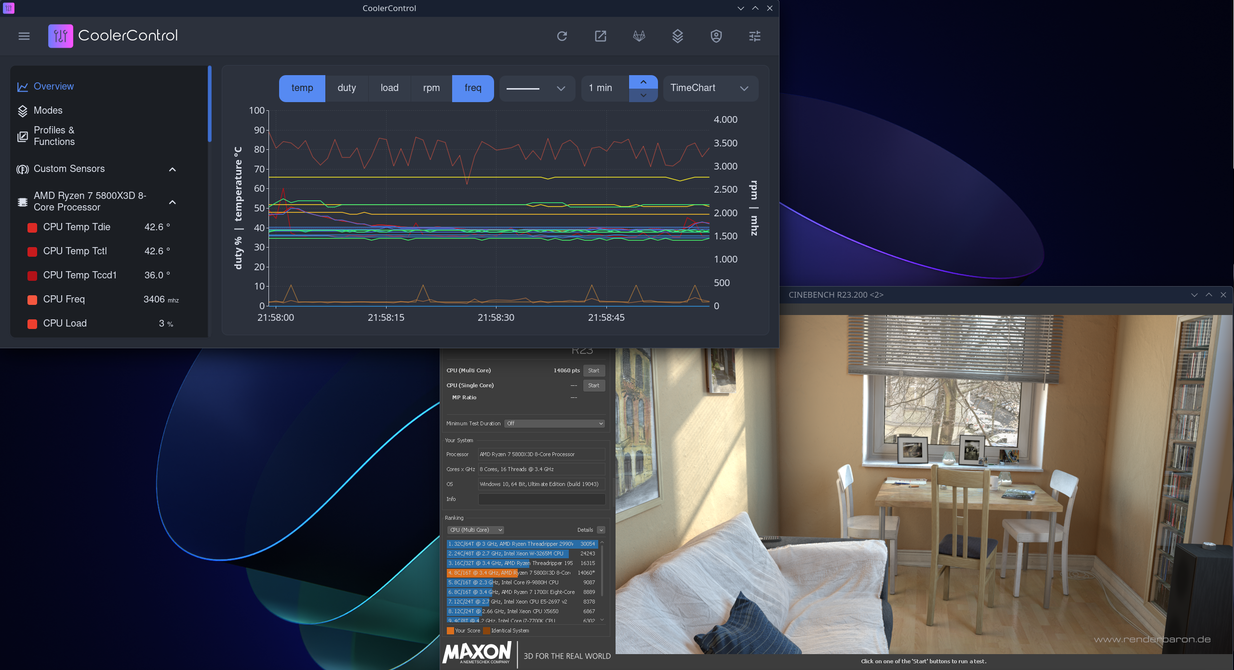Click the GitLab fox icon
Viewport: 1234px width, 670px height.
[x=639, y=36]
